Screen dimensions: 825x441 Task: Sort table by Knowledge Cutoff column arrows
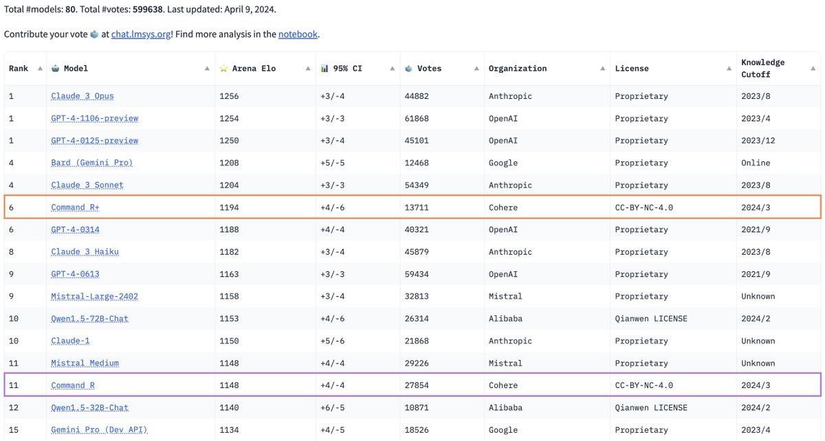(x=813, y=68)
